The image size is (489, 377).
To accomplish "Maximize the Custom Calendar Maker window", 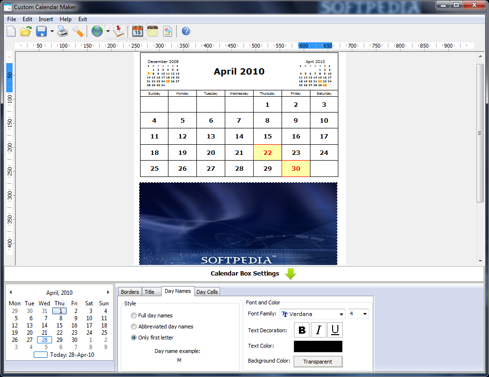I will click(456, 5).
